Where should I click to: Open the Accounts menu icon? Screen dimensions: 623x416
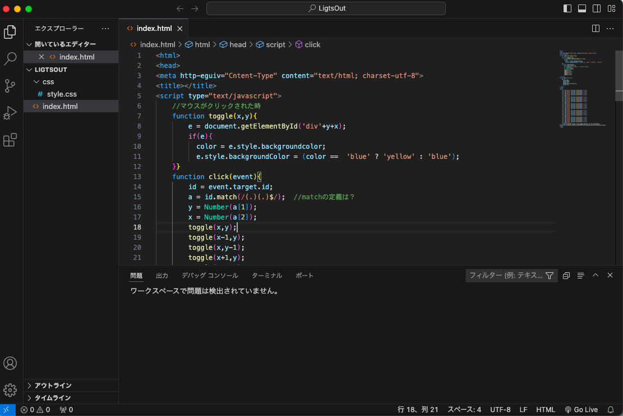coord(10,363)
